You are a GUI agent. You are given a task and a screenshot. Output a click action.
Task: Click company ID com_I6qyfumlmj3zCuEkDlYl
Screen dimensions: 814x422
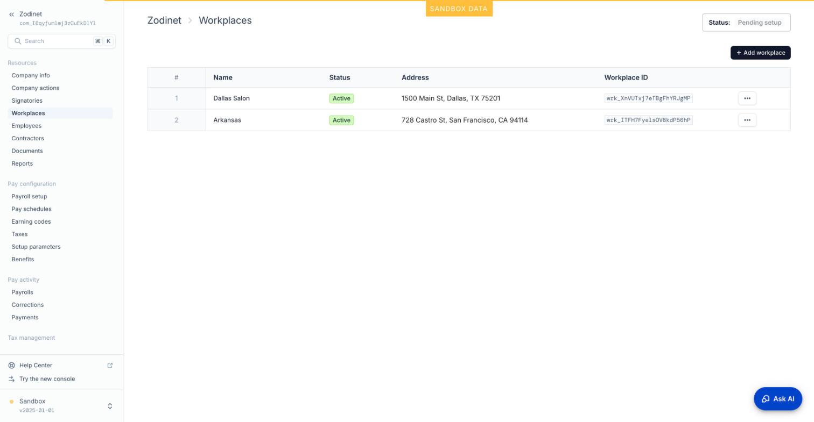(x=58, y=23)
